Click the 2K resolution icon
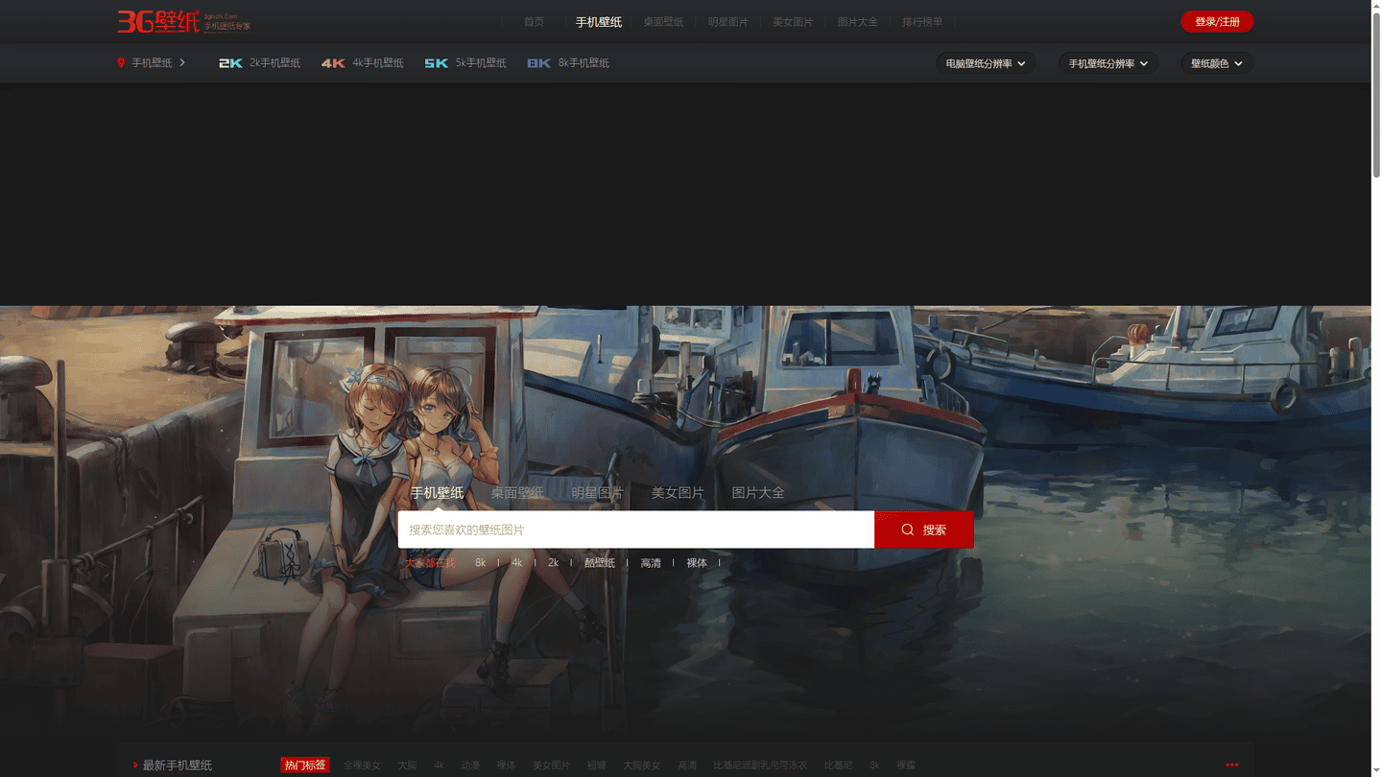The width and height of the screenshot is (1382, 777). (230, 63)
